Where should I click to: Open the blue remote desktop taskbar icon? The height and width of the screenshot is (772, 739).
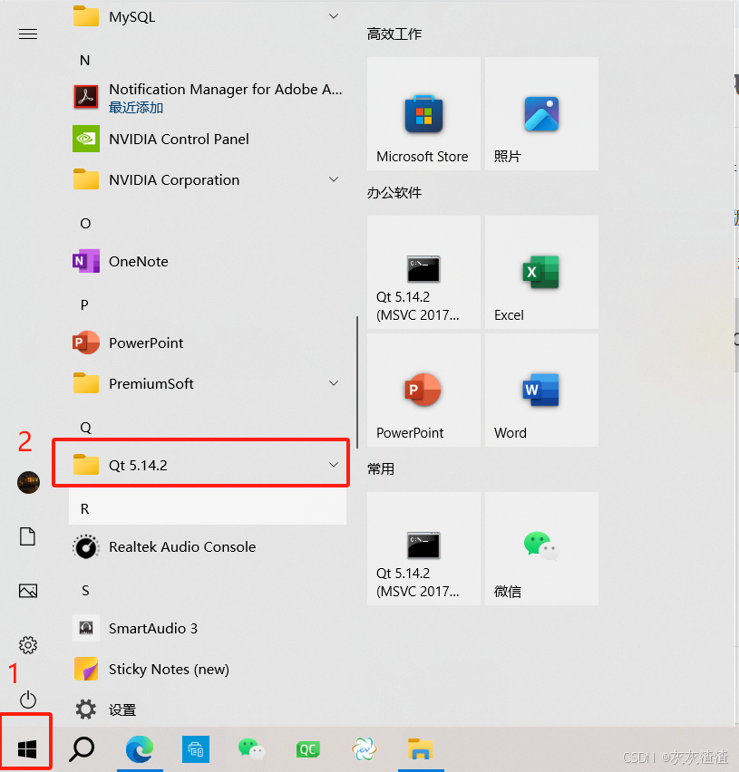196,749
